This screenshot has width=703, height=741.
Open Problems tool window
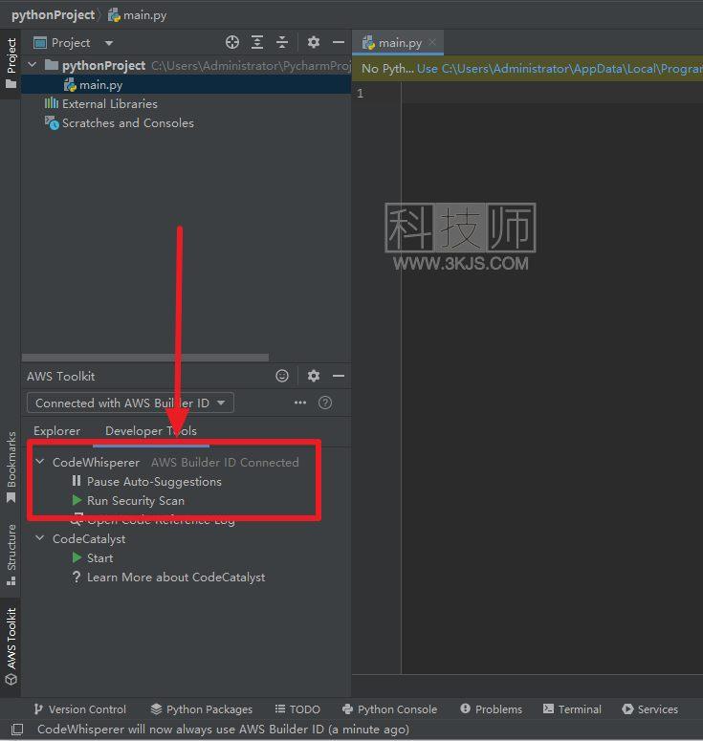(492, 708)
